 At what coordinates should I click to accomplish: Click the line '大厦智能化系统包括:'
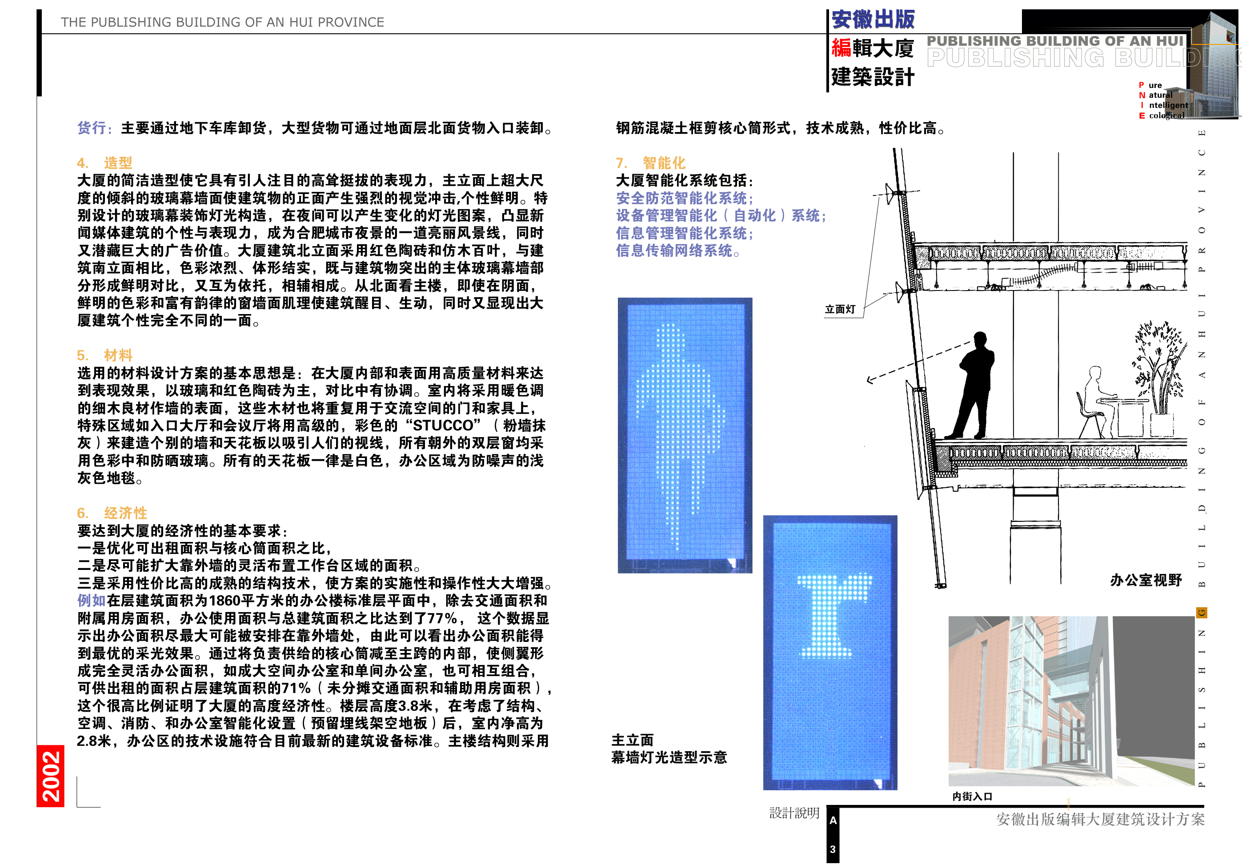(x=684, y=180)
